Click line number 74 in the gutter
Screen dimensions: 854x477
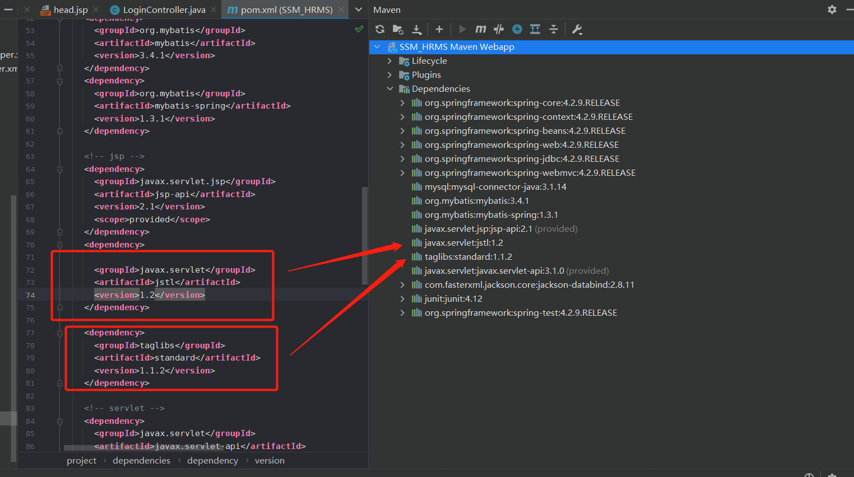tap(30, 295)
